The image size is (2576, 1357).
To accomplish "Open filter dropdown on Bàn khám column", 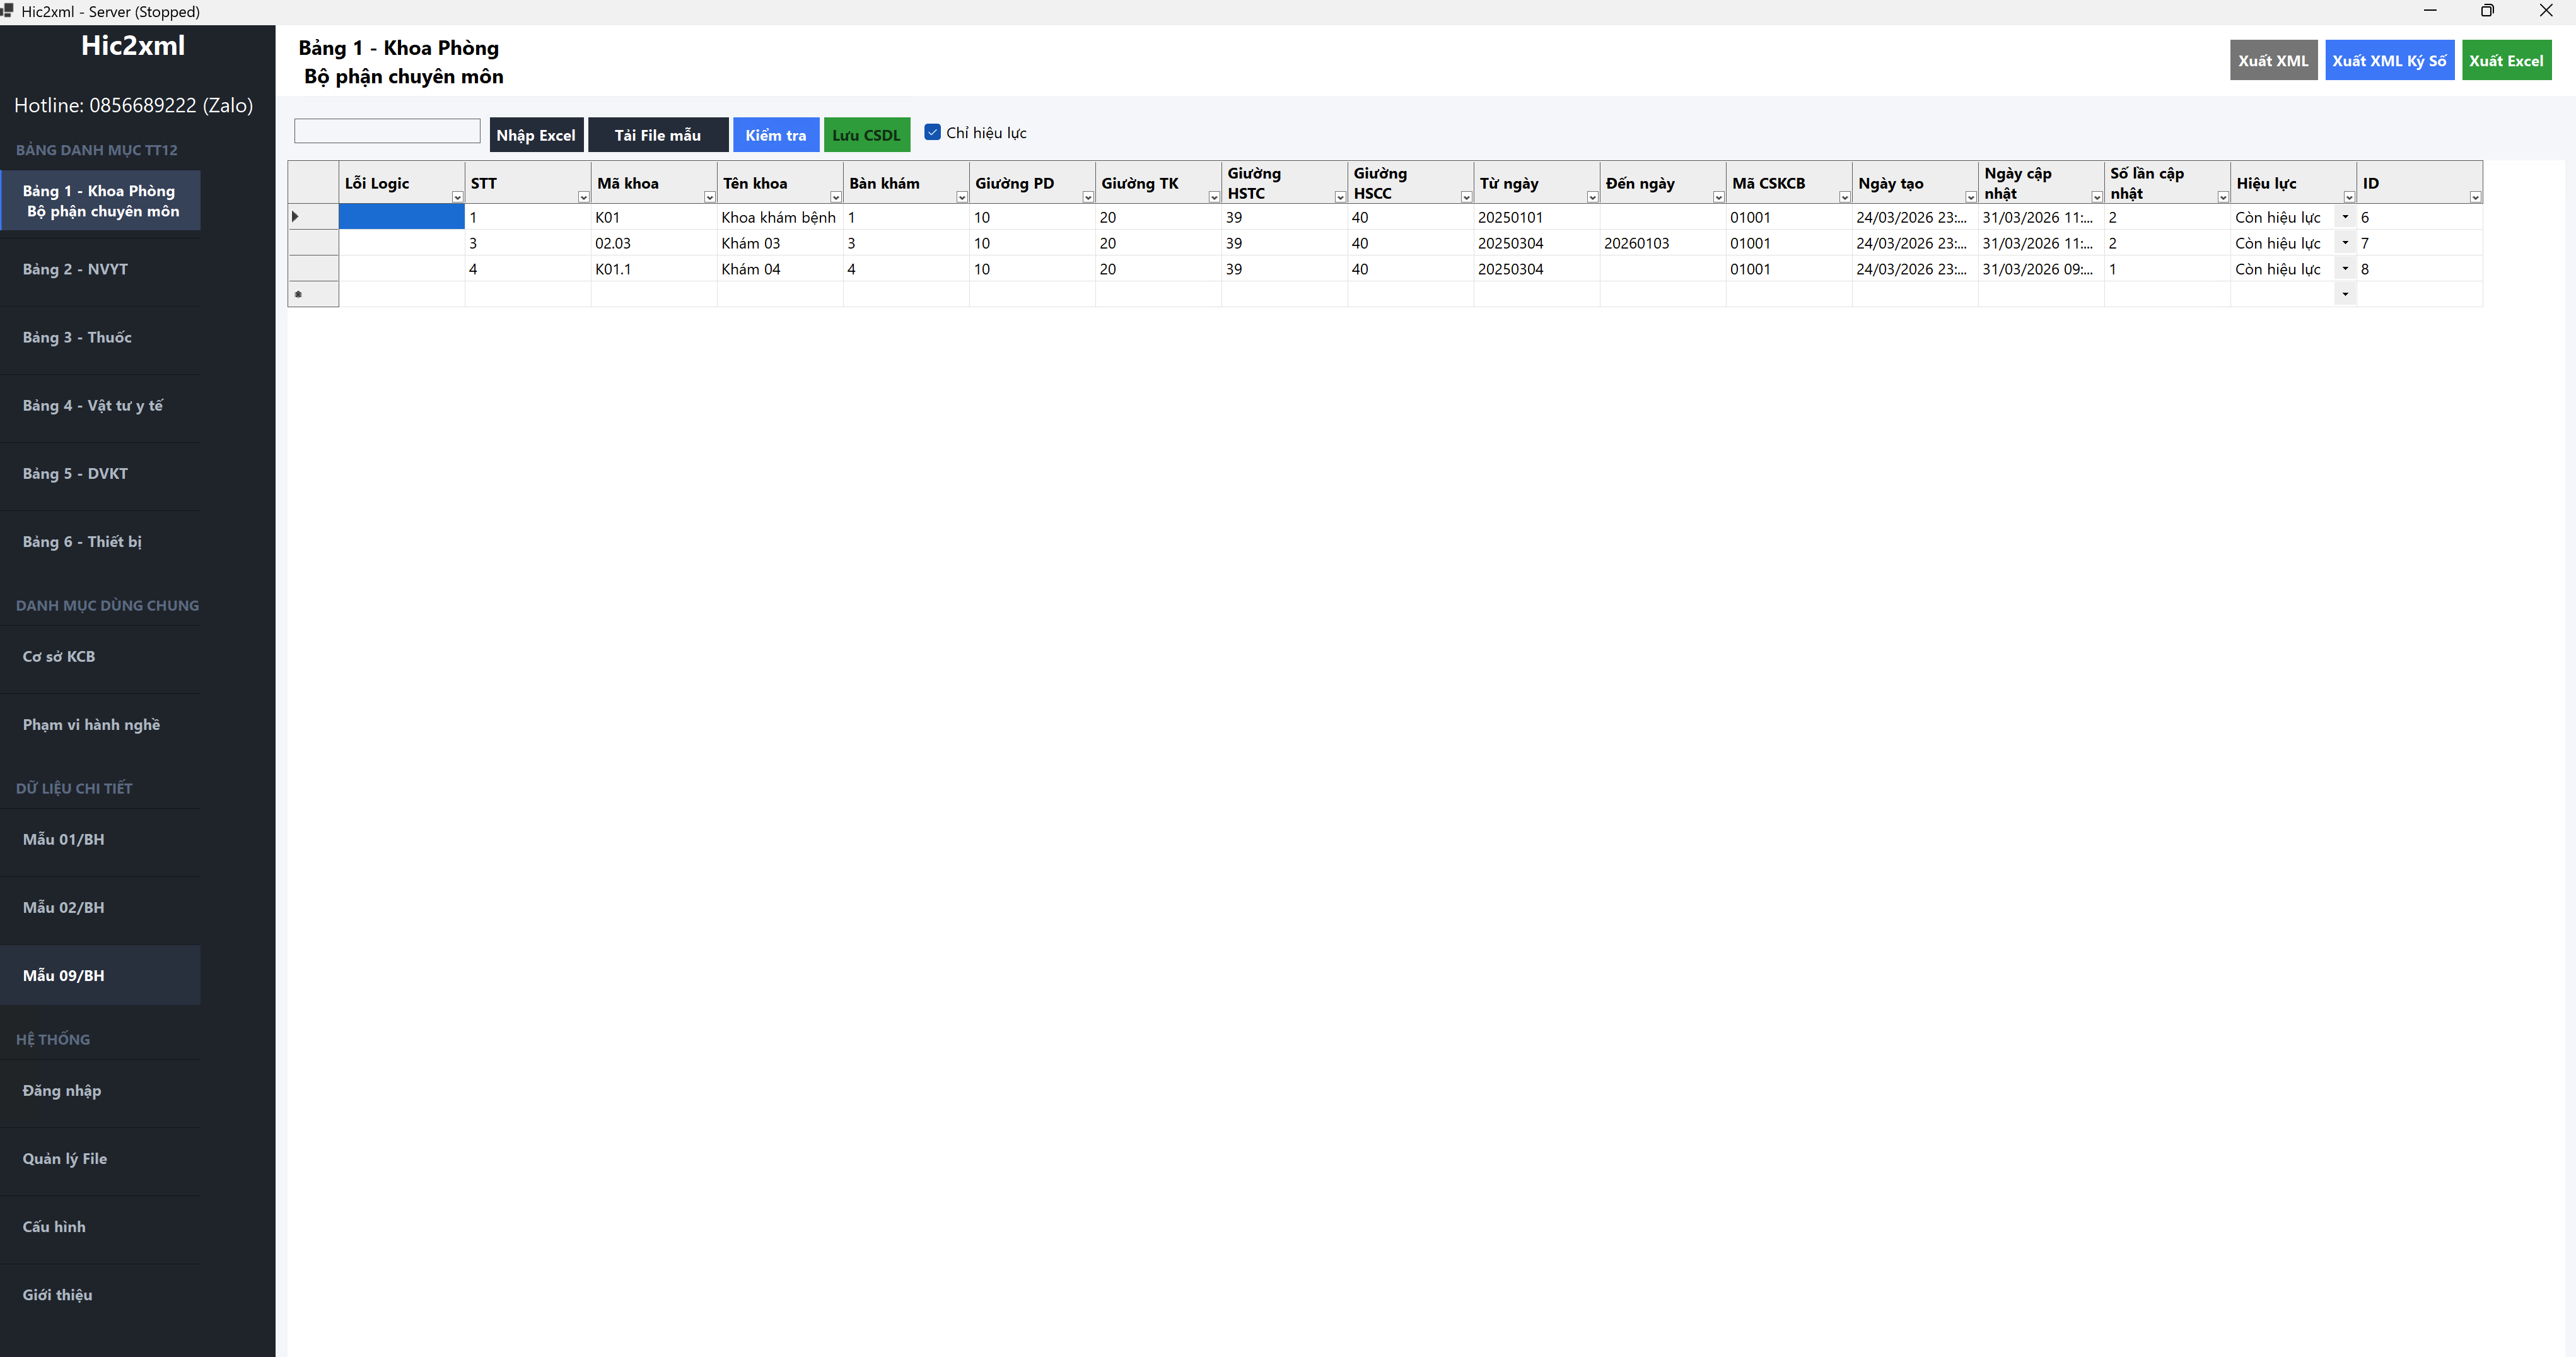I will pos(961,197).
